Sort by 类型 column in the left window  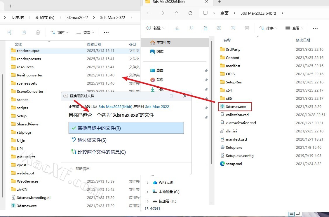click(133, 44)
